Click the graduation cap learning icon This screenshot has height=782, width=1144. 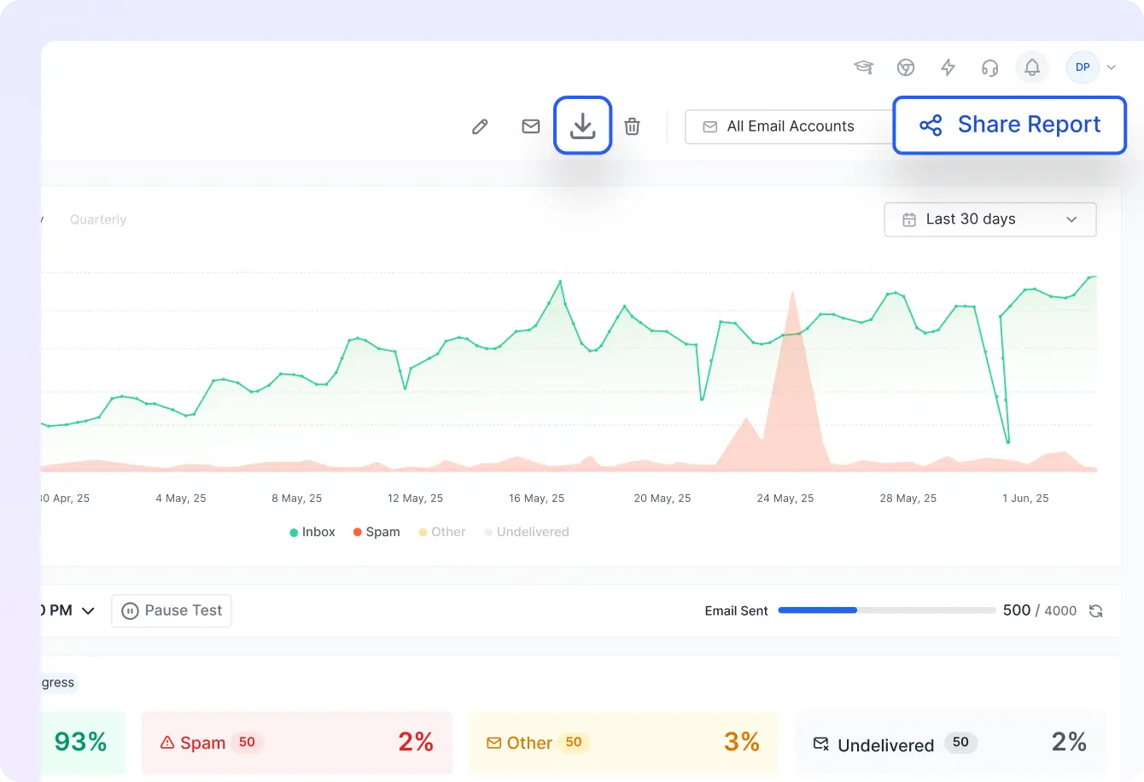coord(863,67)
